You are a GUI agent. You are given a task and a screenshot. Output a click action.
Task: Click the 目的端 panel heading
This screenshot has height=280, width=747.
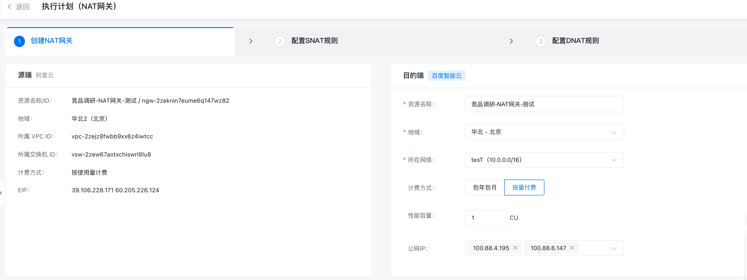413,75
